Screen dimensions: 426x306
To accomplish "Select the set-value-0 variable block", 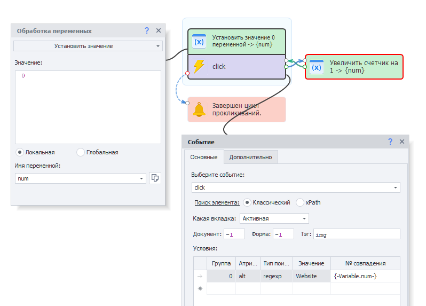I will click(236, 42).
